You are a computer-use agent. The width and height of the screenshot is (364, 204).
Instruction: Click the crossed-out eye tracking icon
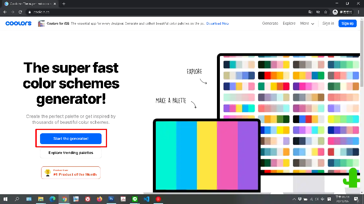(318, 12)
